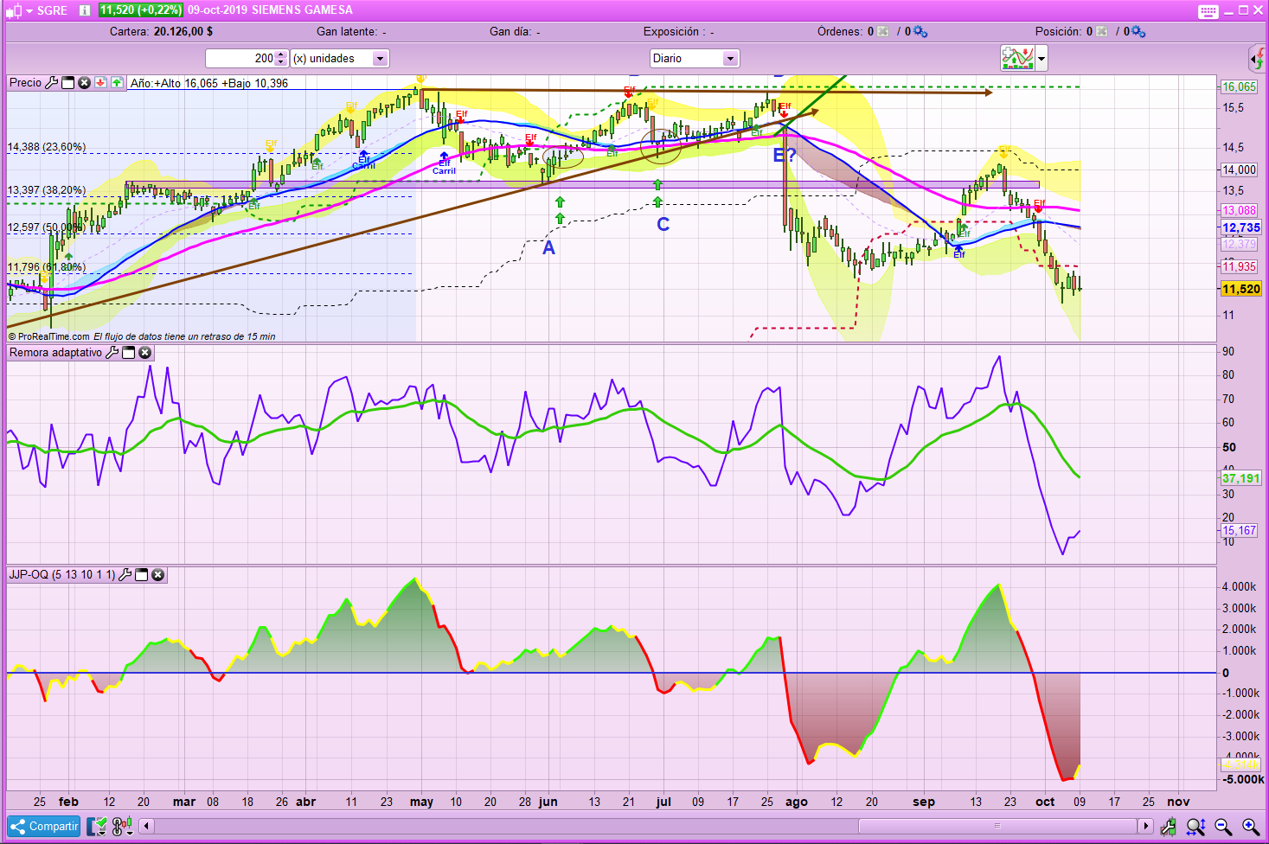
Task: Click the Año:+Alto 16,065 +Bajo 10,396 text
Action: coord(209,83)
